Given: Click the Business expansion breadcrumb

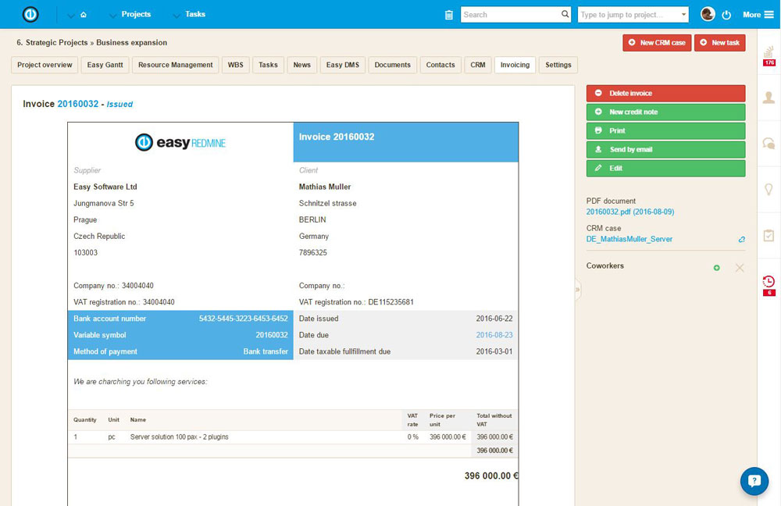Looking at the screenshot, I should (131, 42).
